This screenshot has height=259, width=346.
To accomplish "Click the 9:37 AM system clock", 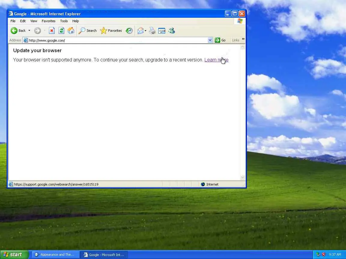I will [x=335, y=255].
